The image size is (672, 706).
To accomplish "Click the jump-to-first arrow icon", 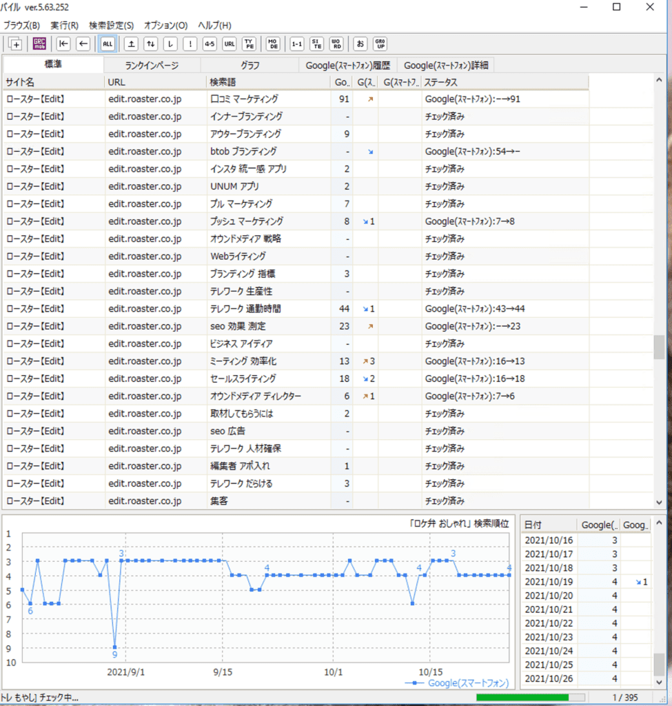I will click(63, 43).
